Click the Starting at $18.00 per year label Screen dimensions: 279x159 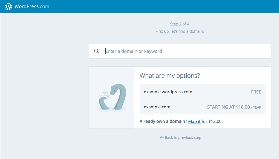234,107
